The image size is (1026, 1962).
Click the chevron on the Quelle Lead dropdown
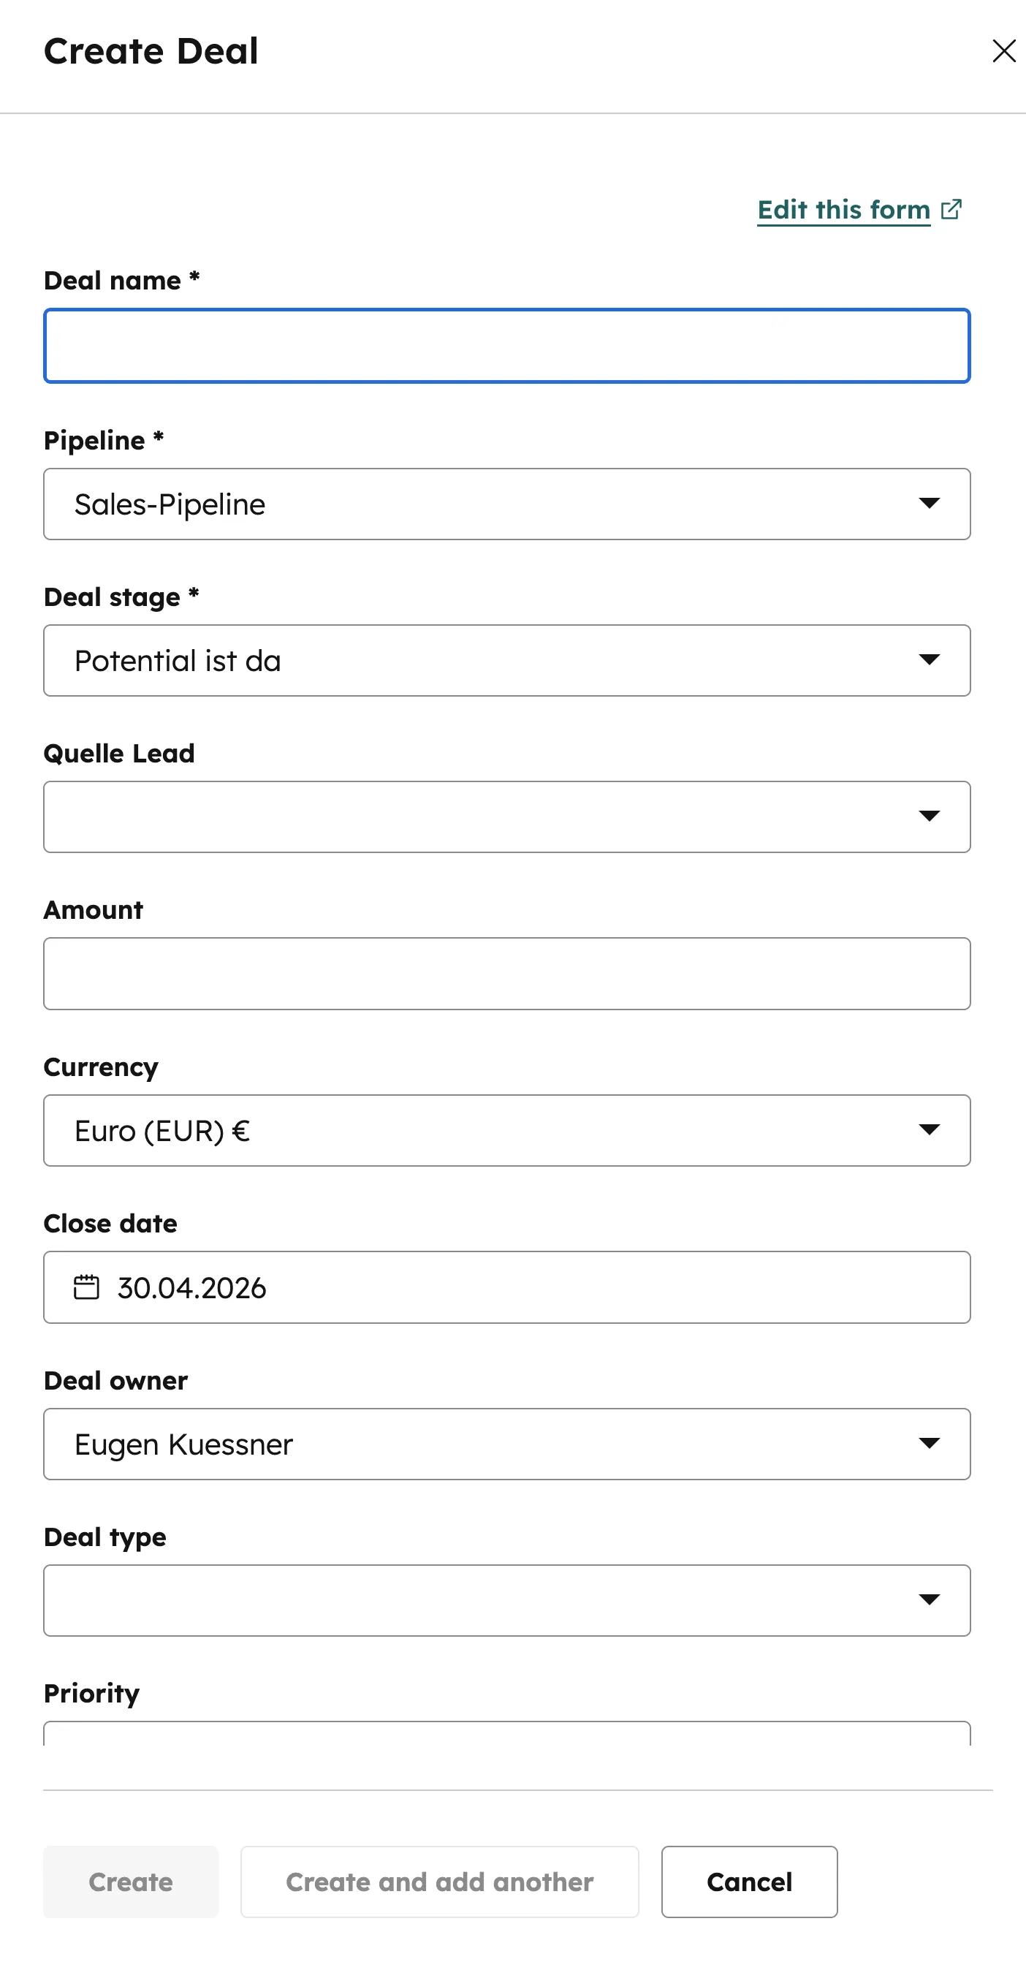(x=930, y=816)
